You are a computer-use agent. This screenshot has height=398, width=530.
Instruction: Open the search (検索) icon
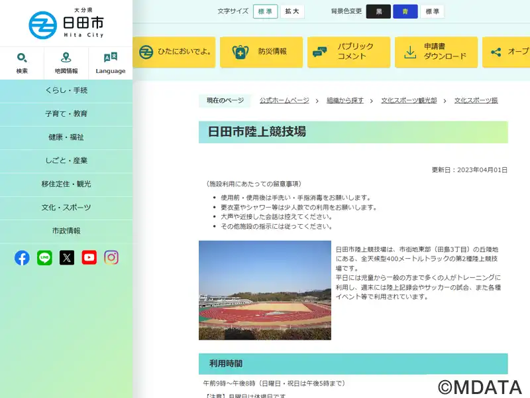point(22,63)
